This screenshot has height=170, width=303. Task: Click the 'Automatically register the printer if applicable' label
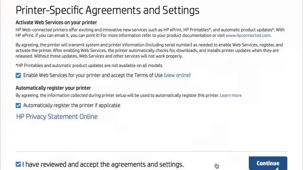72,105
